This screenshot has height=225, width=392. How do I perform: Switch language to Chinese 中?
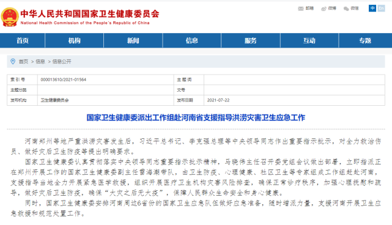pyautogui.click(x=372, y=8)
